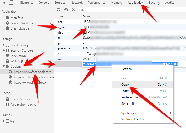The width and height of the screenshot is (186, 133).
Task: Select Application Cache in sidebar
Action: [x=23, y=105]
